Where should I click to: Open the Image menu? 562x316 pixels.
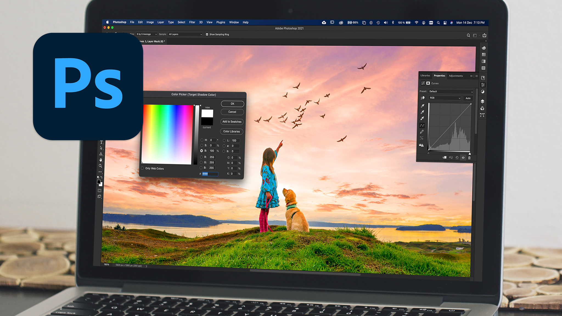[x=150, y=22]
